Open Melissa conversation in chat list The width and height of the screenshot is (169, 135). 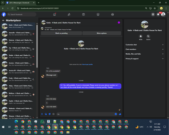[x=18, y=94]
